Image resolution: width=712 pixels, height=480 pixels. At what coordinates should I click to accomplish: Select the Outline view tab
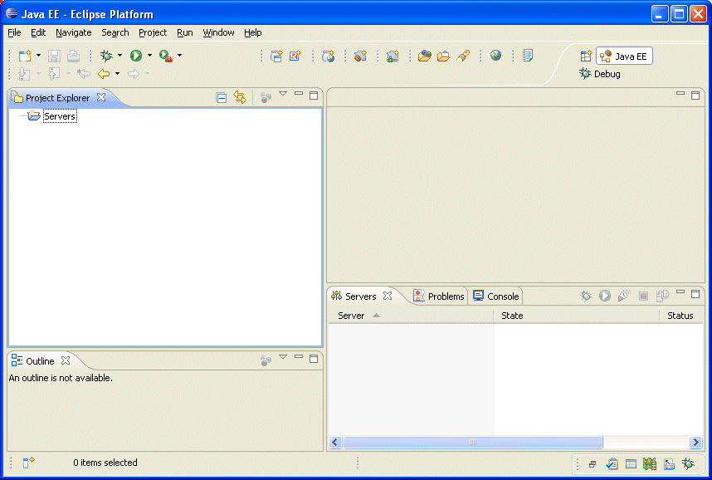click(40, 361)
